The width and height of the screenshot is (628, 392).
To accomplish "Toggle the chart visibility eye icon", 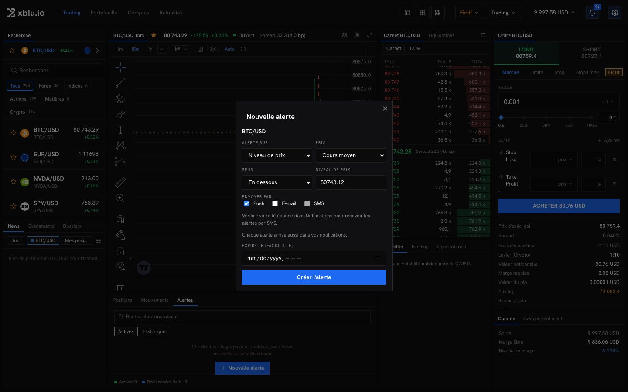I will 120,266.
